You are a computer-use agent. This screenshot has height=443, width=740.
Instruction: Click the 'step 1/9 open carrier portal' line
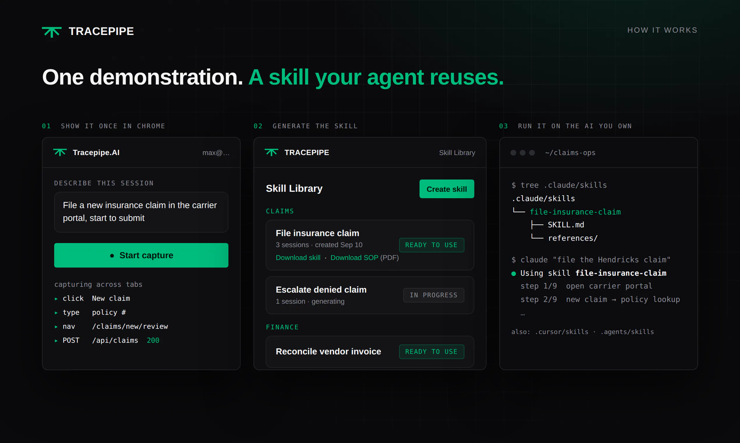[x=586, y=286]
